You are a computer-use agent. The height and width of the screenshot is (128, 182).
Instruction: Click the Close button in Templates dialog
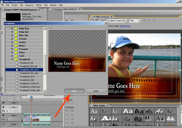pos(96,91)
